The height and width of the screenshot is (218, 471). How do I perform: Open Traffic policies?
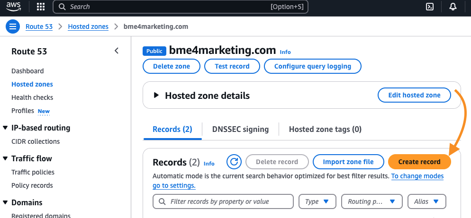pyautogui.click(x=33, y=172)
